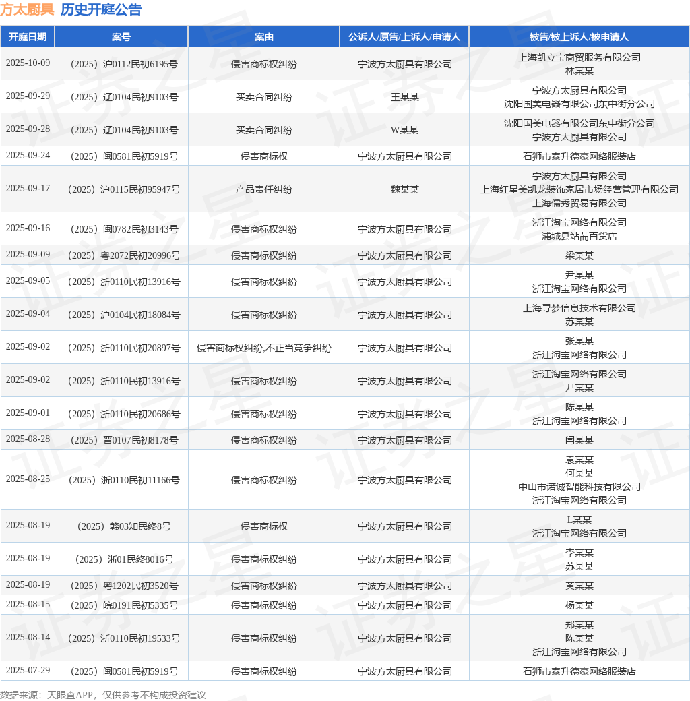This screenshot has width=690, height=701.
Task: Select the 案号 column header
Action: tap(121, 36)
